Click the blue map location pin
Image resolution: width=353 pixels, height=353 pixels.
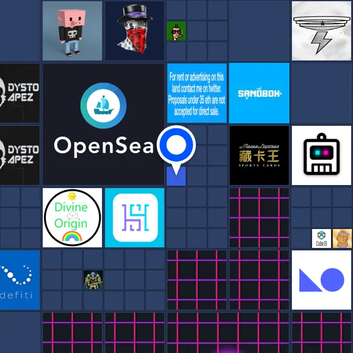point(176,145)
